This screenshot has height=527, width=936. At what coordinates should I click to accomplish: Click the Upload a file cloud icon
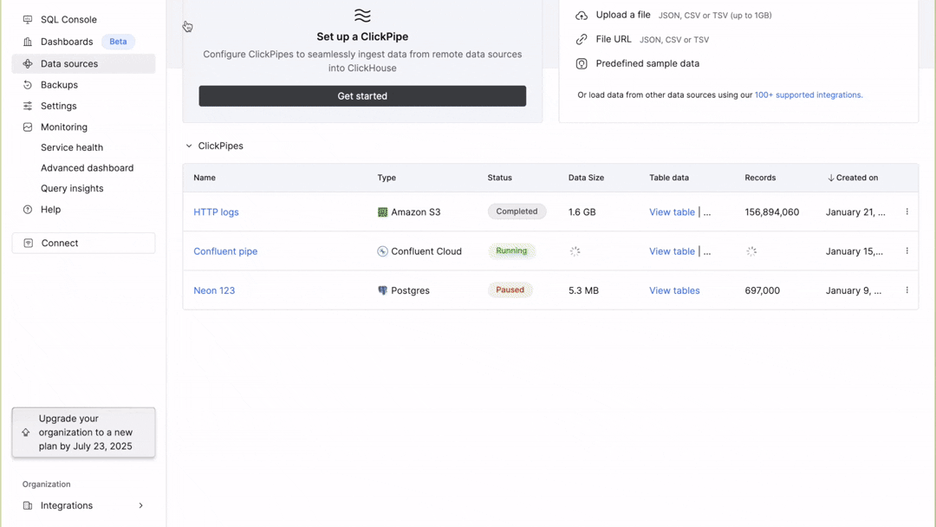point(582,16)
